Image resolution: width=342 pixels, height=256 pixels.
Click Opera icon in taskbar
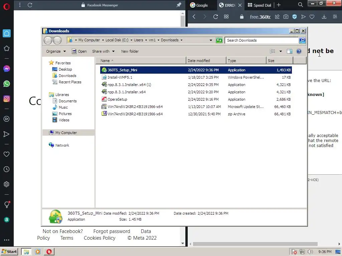[x=49, y=252]
